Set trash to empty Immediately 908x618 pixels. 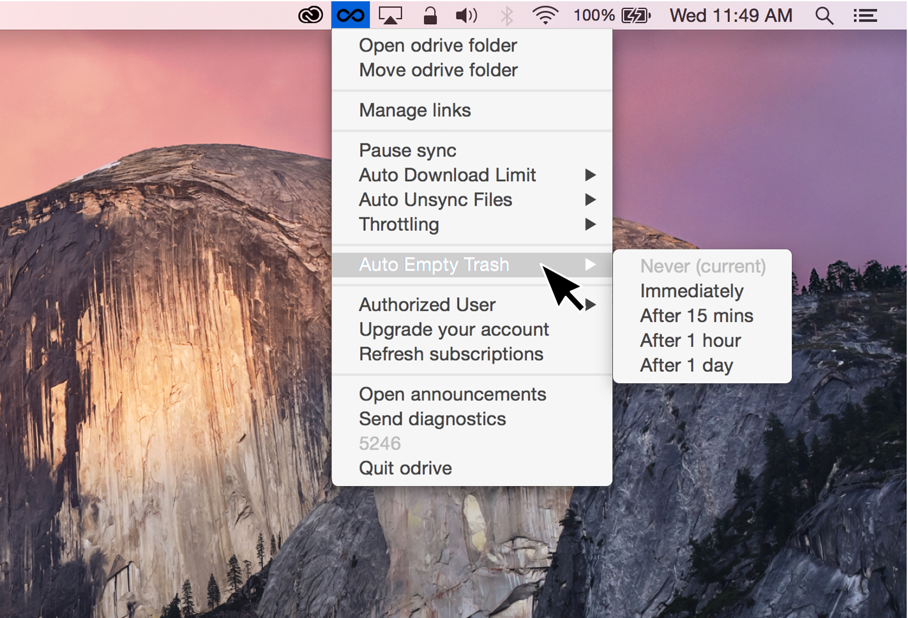[x=702, y=291]
